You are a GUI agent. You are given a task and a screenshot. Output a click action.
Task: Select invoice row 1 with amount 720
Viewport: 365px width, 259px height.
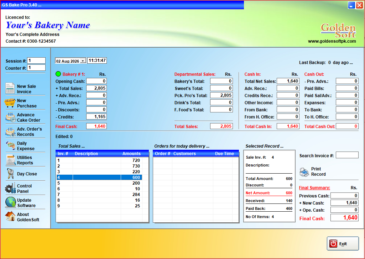coord(99,160)
